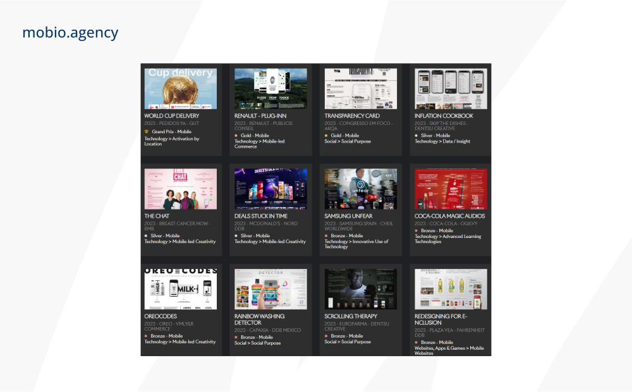
Task: Select the Scrolling Therapy thumbnail
Action: [x=361, y=289]
